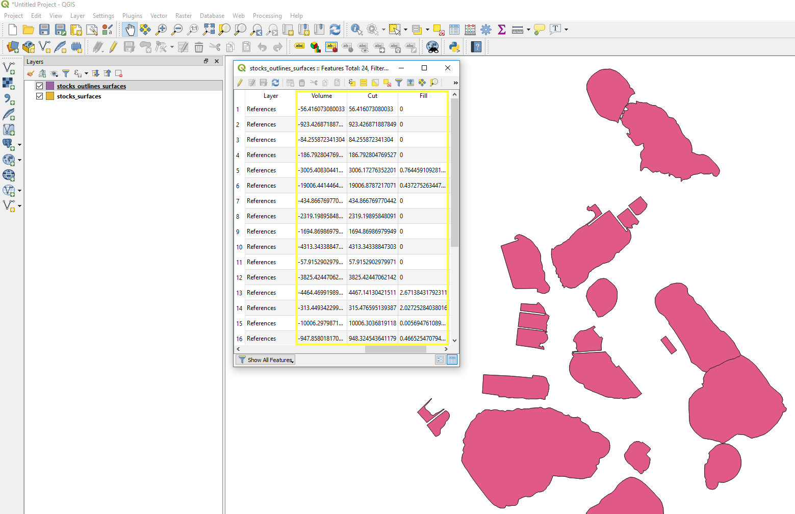Open the Processing menu
Viewport: 795px width, 514px height.
click(267, 16)
